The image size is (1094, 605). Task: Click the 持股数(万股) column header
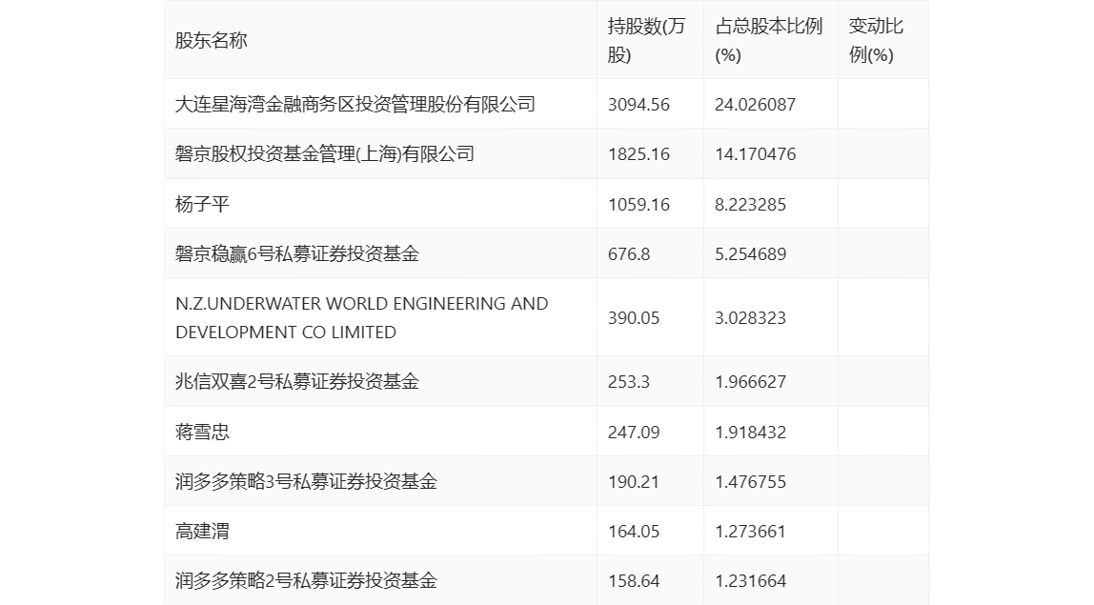[646, 40]
